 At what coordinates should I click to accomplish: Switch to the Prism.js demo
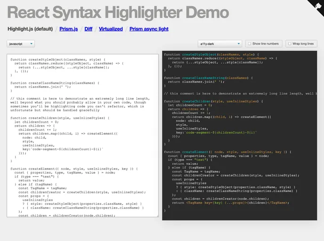tap(69, 29)
